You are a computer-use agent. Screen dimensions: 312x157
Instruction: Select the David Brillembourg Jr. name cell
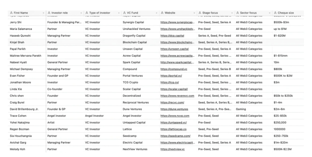click(x=27, y=109)
